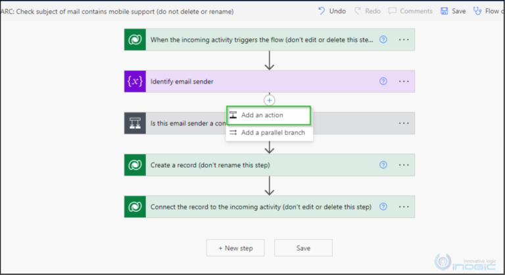
Task: Open help for Connect the record step
Action: coord(383,207)
